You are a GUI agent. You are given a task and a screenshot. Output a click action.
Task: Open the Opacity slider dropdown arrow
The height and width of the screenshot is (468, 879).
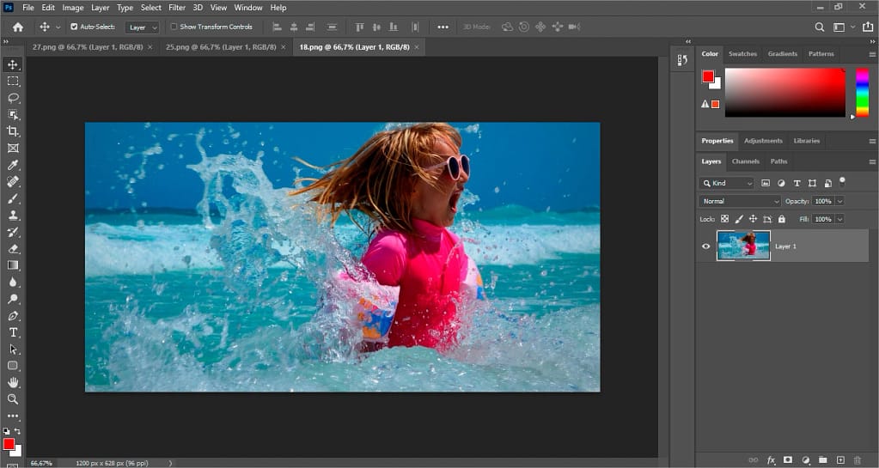tap(839, 201)
